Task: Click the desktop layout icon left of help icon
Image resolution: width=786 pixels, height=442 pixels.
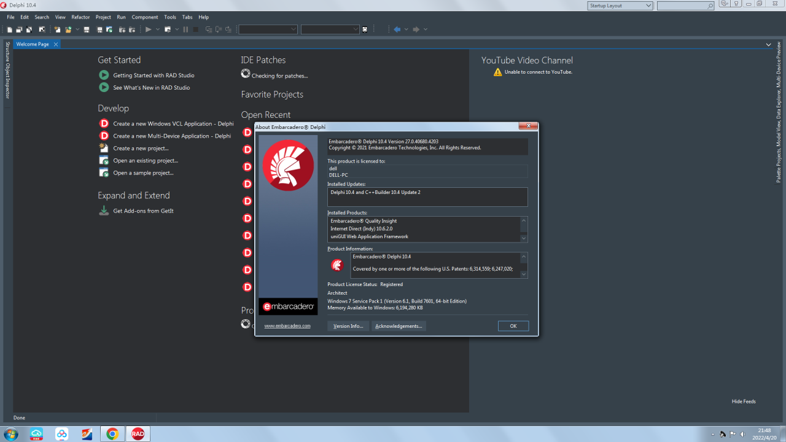Action: [725, 3]
